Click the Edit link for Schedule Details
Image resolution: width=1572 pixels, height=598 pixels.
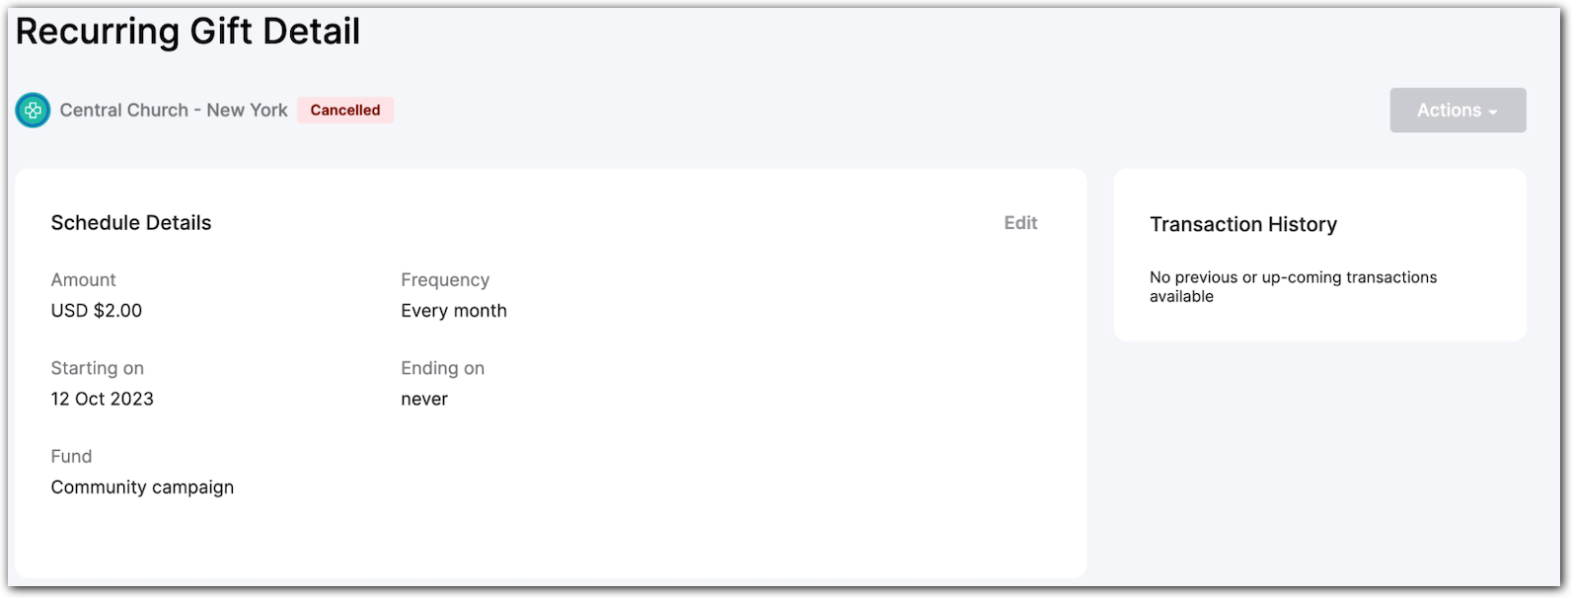pos(1019,223)
